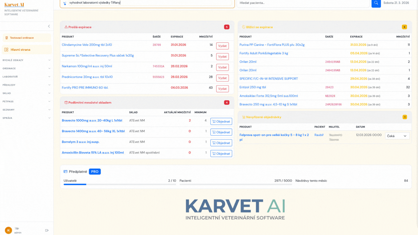Click the AI sparkle icon in the prompt field
This screenshot has height=235, width=418.
65,3
